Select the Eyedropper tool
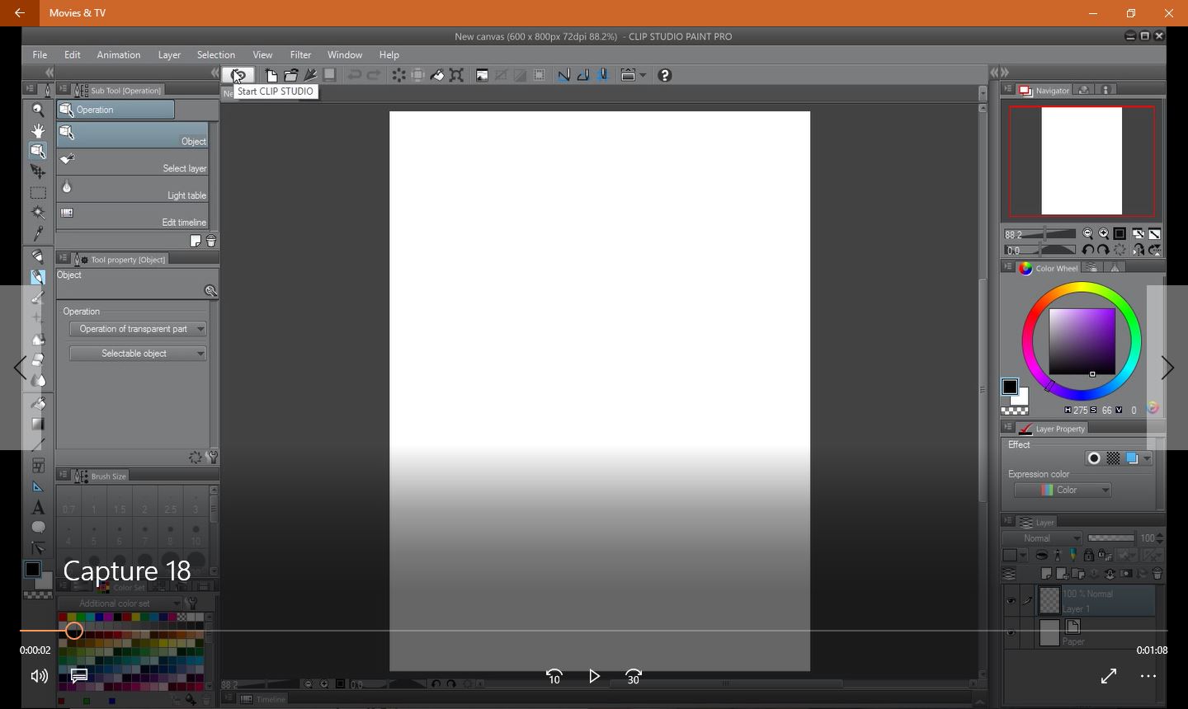This screenshot has height=709, width=1188. point(38,234)
